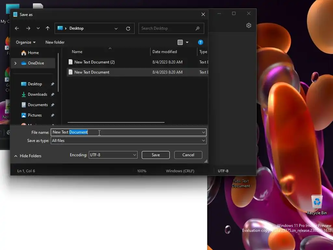Refresh the Desktop folder listing

click(x=128, y=29)
